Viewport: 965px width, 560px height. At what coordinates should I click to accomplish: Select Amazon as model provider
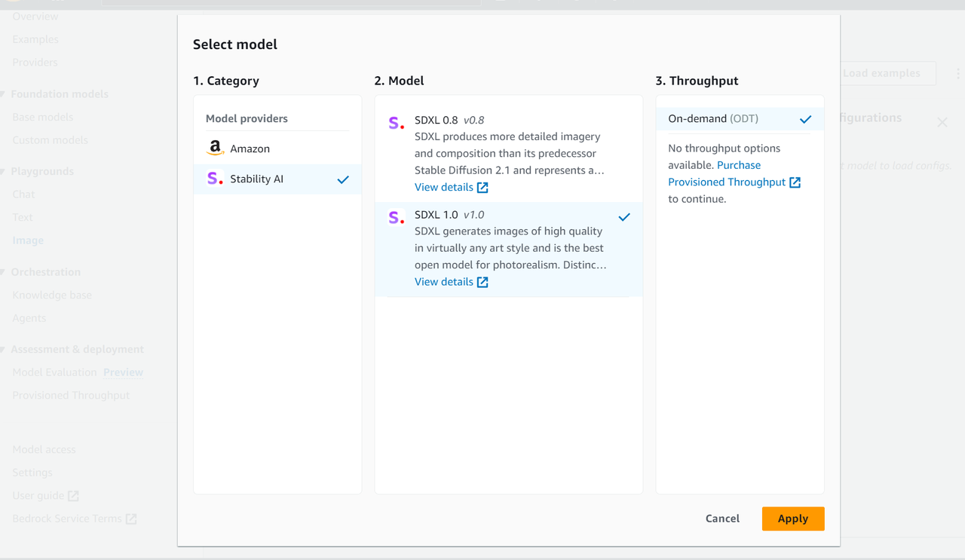277,148
